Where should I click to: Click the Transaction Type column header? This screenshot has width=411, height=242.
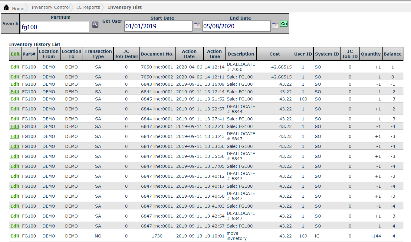pyautogui.click(x=98, y=54)
